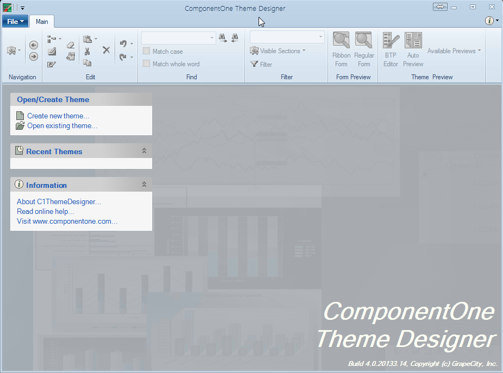Click the Information panel info icon
Viewport: 503px width, 373px height.
click(x=19, y=185)
